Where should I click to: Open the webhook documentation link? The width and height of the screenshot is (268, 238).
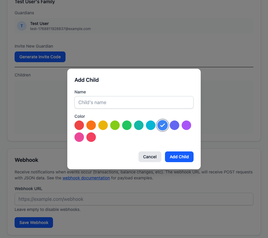pyautogui.click(x=86, y=178)
